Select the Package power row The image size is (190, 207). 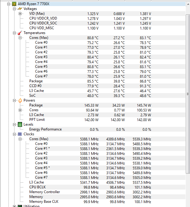click(107, 105)
